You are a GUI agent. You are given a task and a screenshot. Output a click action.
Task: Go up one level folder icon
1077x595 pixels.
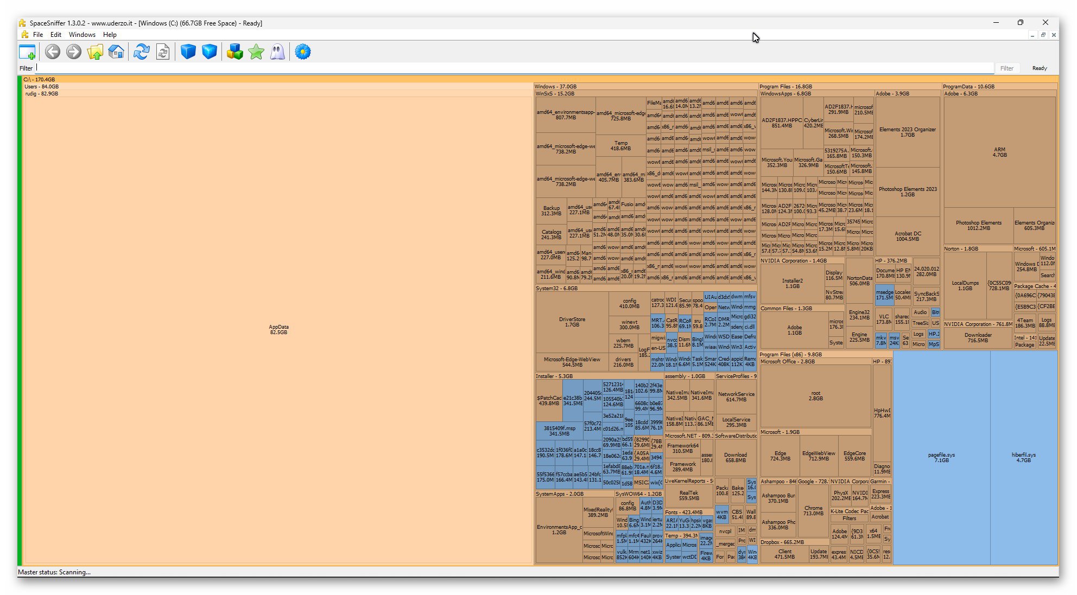95,52
